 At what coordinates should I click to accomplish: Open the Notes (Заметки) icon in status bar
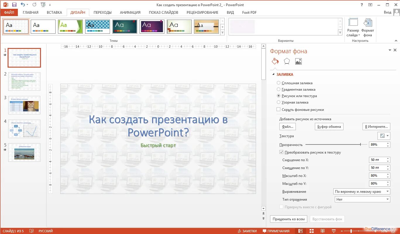(x=247, y=231)
